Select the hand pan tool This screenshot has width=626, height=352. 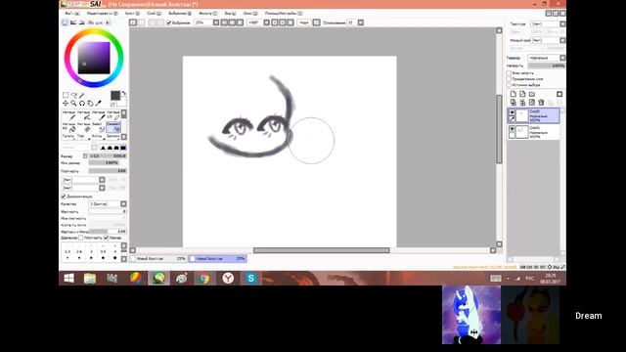pyautogui.click(x=90, y=103)
